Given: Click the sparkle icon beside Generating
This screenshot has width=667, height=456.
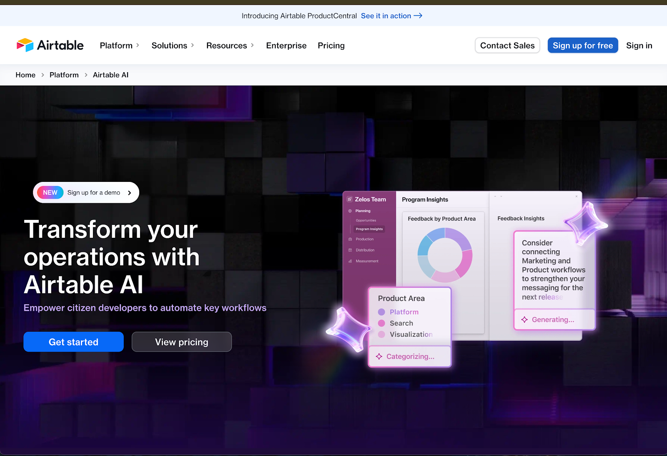Looking at the screenshot, I should click(524, 320).
